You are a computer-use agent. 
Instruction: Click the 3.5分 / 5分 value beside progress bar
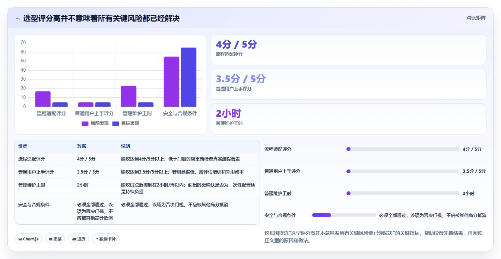click(x=474, y=171)
